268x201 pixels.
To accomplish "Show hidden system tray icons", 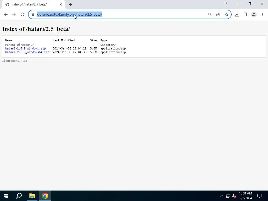I will (x=221, y=196).
